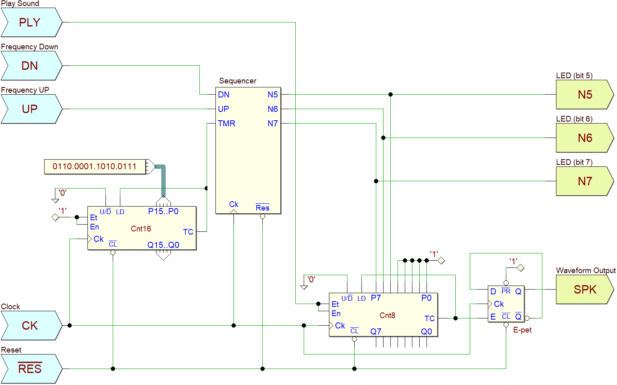Click the Sequencer block body
Image resolution: width=617 pixels, height=385 pixels.
coord(248,150)
